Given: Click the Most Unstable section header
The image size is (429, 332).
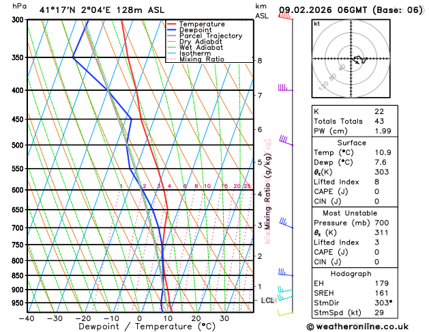Looking at the screenshot, I should 350,213.
